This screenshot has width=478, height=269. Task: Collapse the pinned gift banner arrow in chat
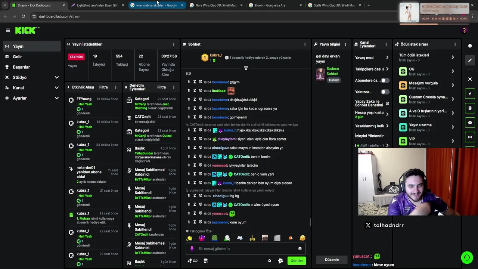[246, 68]
